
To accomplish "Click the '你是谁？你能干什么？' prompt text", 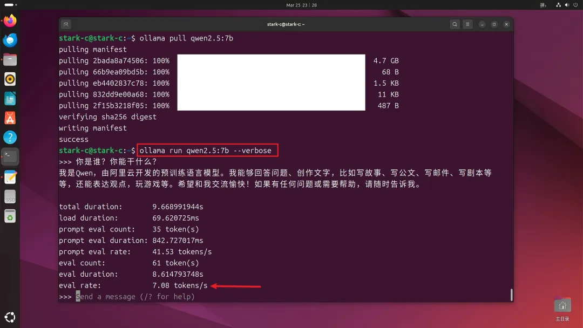I will tap(117, 162).
